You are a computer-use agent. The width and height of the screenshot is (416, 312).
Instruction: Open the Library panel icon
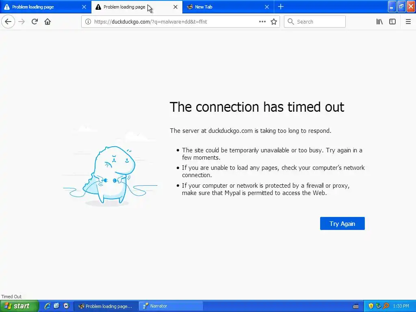tap(379, 22)
